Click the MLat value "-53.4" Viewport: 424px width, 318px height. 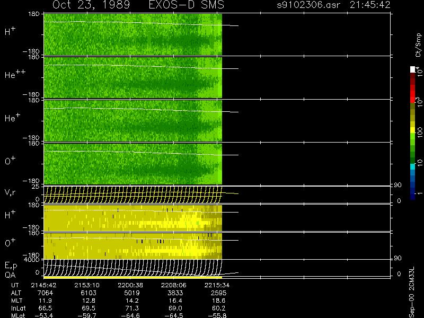[x=44, y=315]
